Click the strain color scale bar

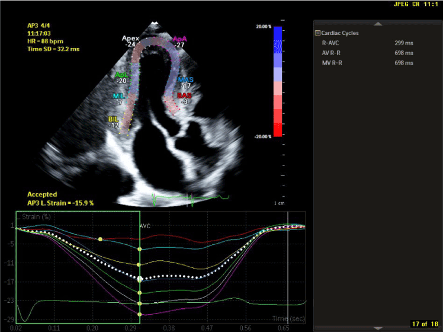click(278, 82)
